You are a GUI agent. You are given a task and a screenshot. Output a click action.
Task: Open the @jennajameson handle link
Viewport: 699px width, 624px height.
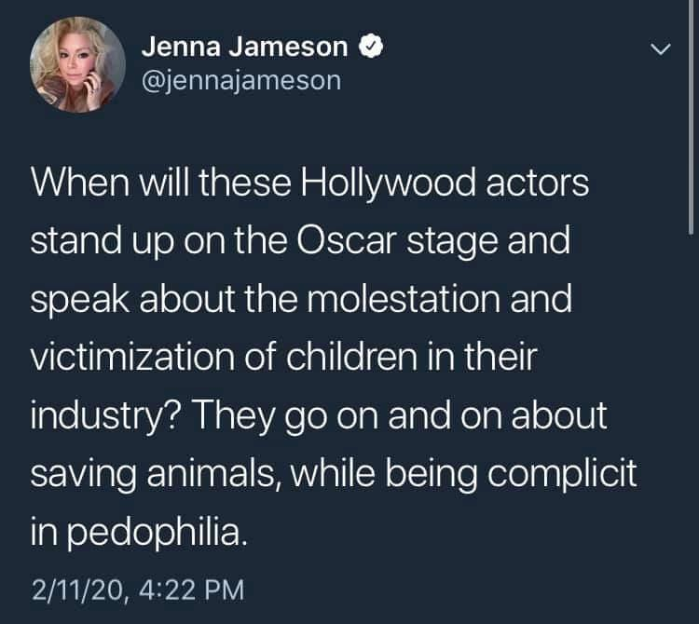click(x=241, y=81)
